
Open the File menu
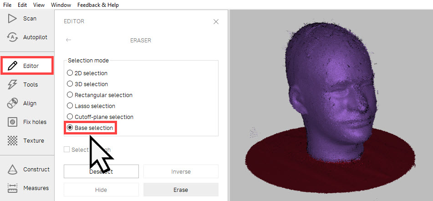tap(7, 5)
